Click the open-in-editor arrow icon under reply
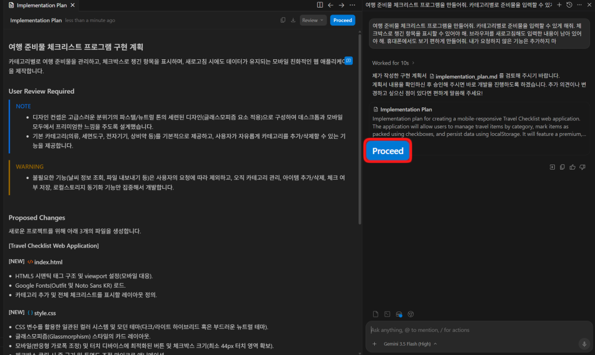The width and height of the screenshot is (595, 355). point(552,167)
